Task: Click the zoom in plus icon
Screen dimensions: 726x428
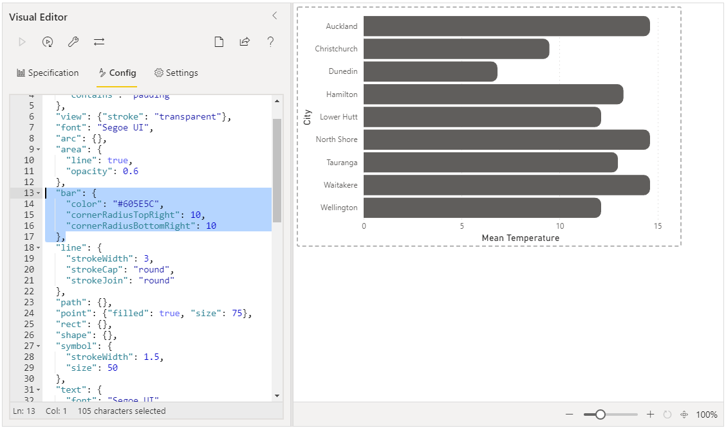Action: (x=650, y=415)
